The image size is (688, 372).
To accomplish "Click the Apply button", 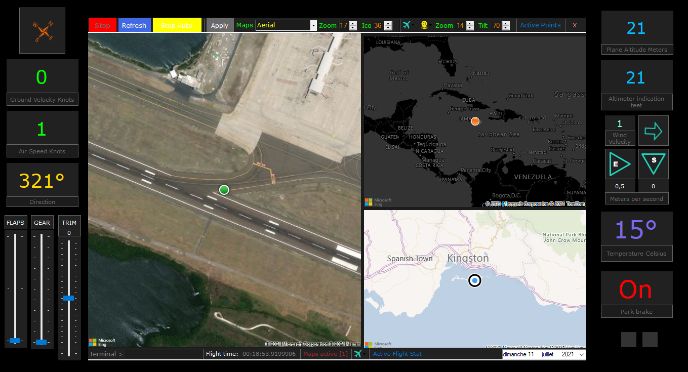I will (220, 25).
